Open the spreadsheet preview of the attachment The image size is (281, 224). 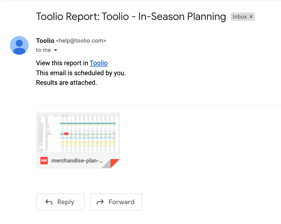[78, 133]
